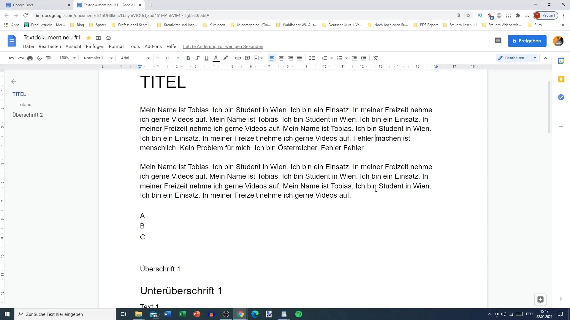This screenshot has width=570, height=320.
Task: Toggle bold formatting icon
Action: (x=188, y=58)
